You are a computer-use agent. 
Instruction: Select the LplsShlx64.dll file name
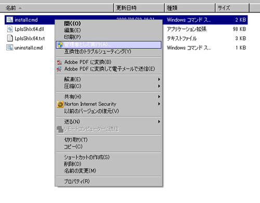coord(29,29)
